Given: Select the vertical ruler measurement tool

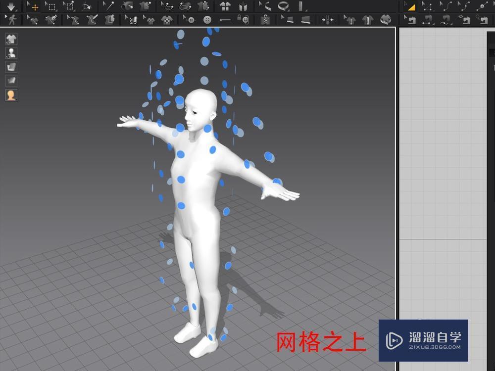Looking at the screenshot, I should point(301,7).
